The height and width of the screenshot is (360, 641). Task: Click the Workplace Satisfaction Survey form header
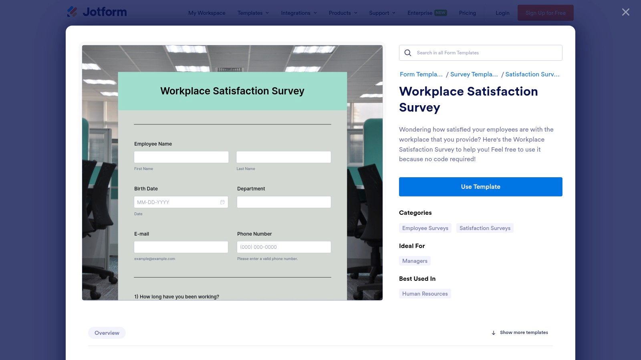coord(232,91)
